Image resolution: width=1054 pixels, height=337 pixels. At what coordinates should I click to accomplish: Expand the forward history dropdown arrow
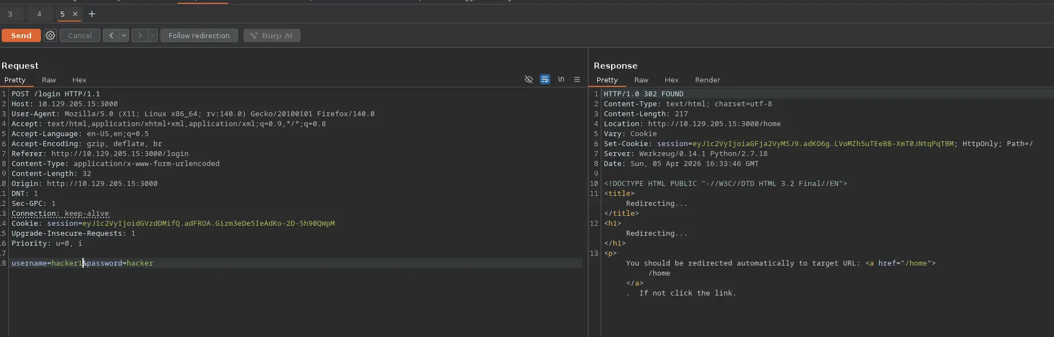153,35
